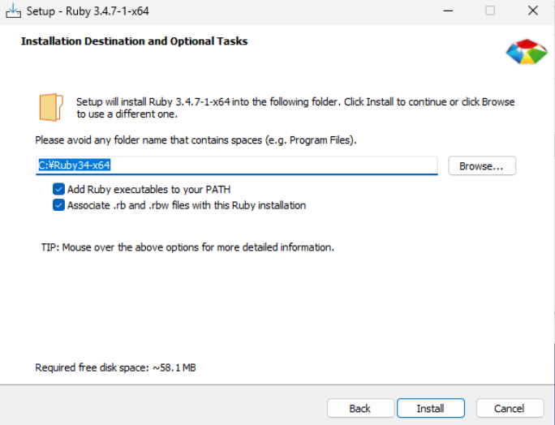Click the greyed-out maximize window button
The height and width of the screenshot is (425, 555).
click(490, 11)
